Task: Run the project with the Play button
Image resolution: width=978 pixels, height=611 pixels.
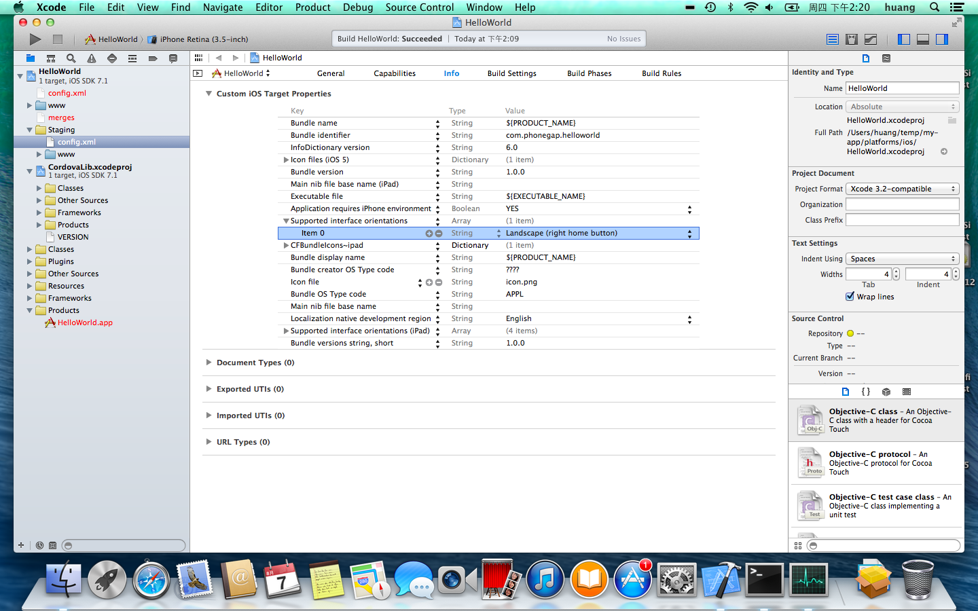Action: (x=35, y=39)
